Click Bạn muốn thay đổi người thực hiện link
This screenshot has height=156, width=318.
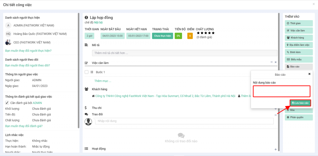[x=28, y=51]
